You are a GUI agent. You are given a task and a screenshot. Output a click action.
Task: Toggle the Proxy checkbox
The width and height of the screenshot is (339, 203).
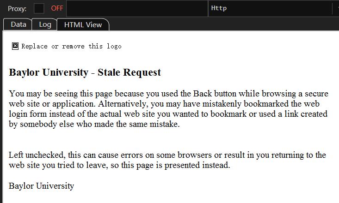[x=39, y=8]
